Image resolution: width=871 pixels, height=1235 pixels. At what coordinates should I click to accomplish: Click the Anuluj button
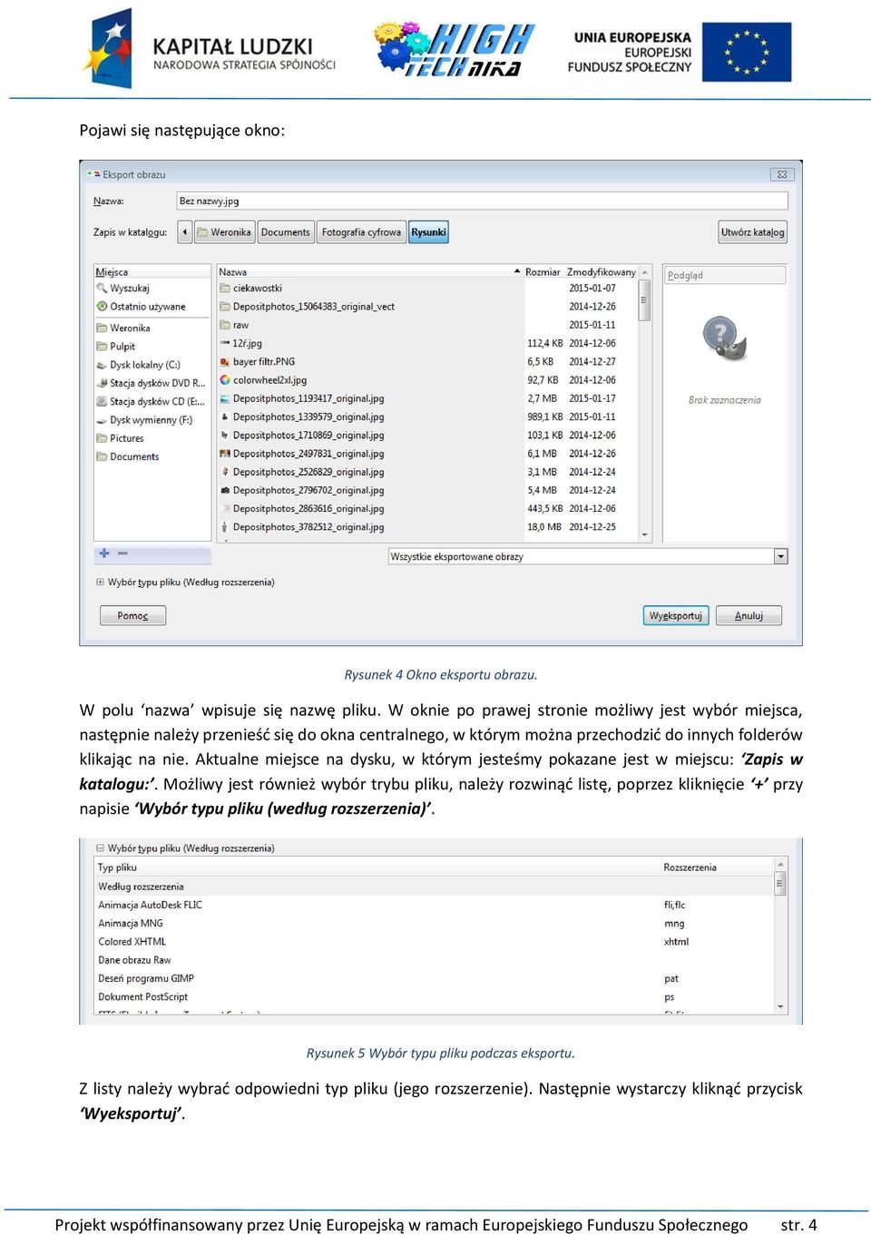749,615
